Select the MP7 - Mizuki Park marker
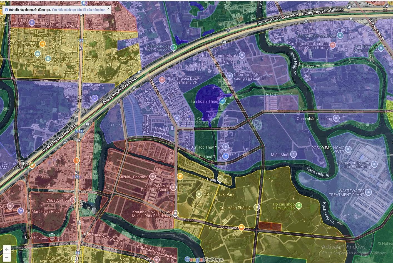The width and height of the screenshot is (393, 263). click(x=199, y=194)
